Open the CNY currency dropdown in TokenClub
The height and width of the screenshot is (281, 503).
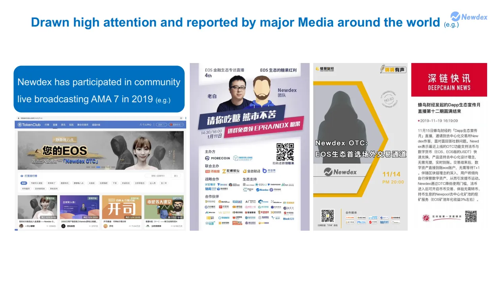click(x=161, y=124)
